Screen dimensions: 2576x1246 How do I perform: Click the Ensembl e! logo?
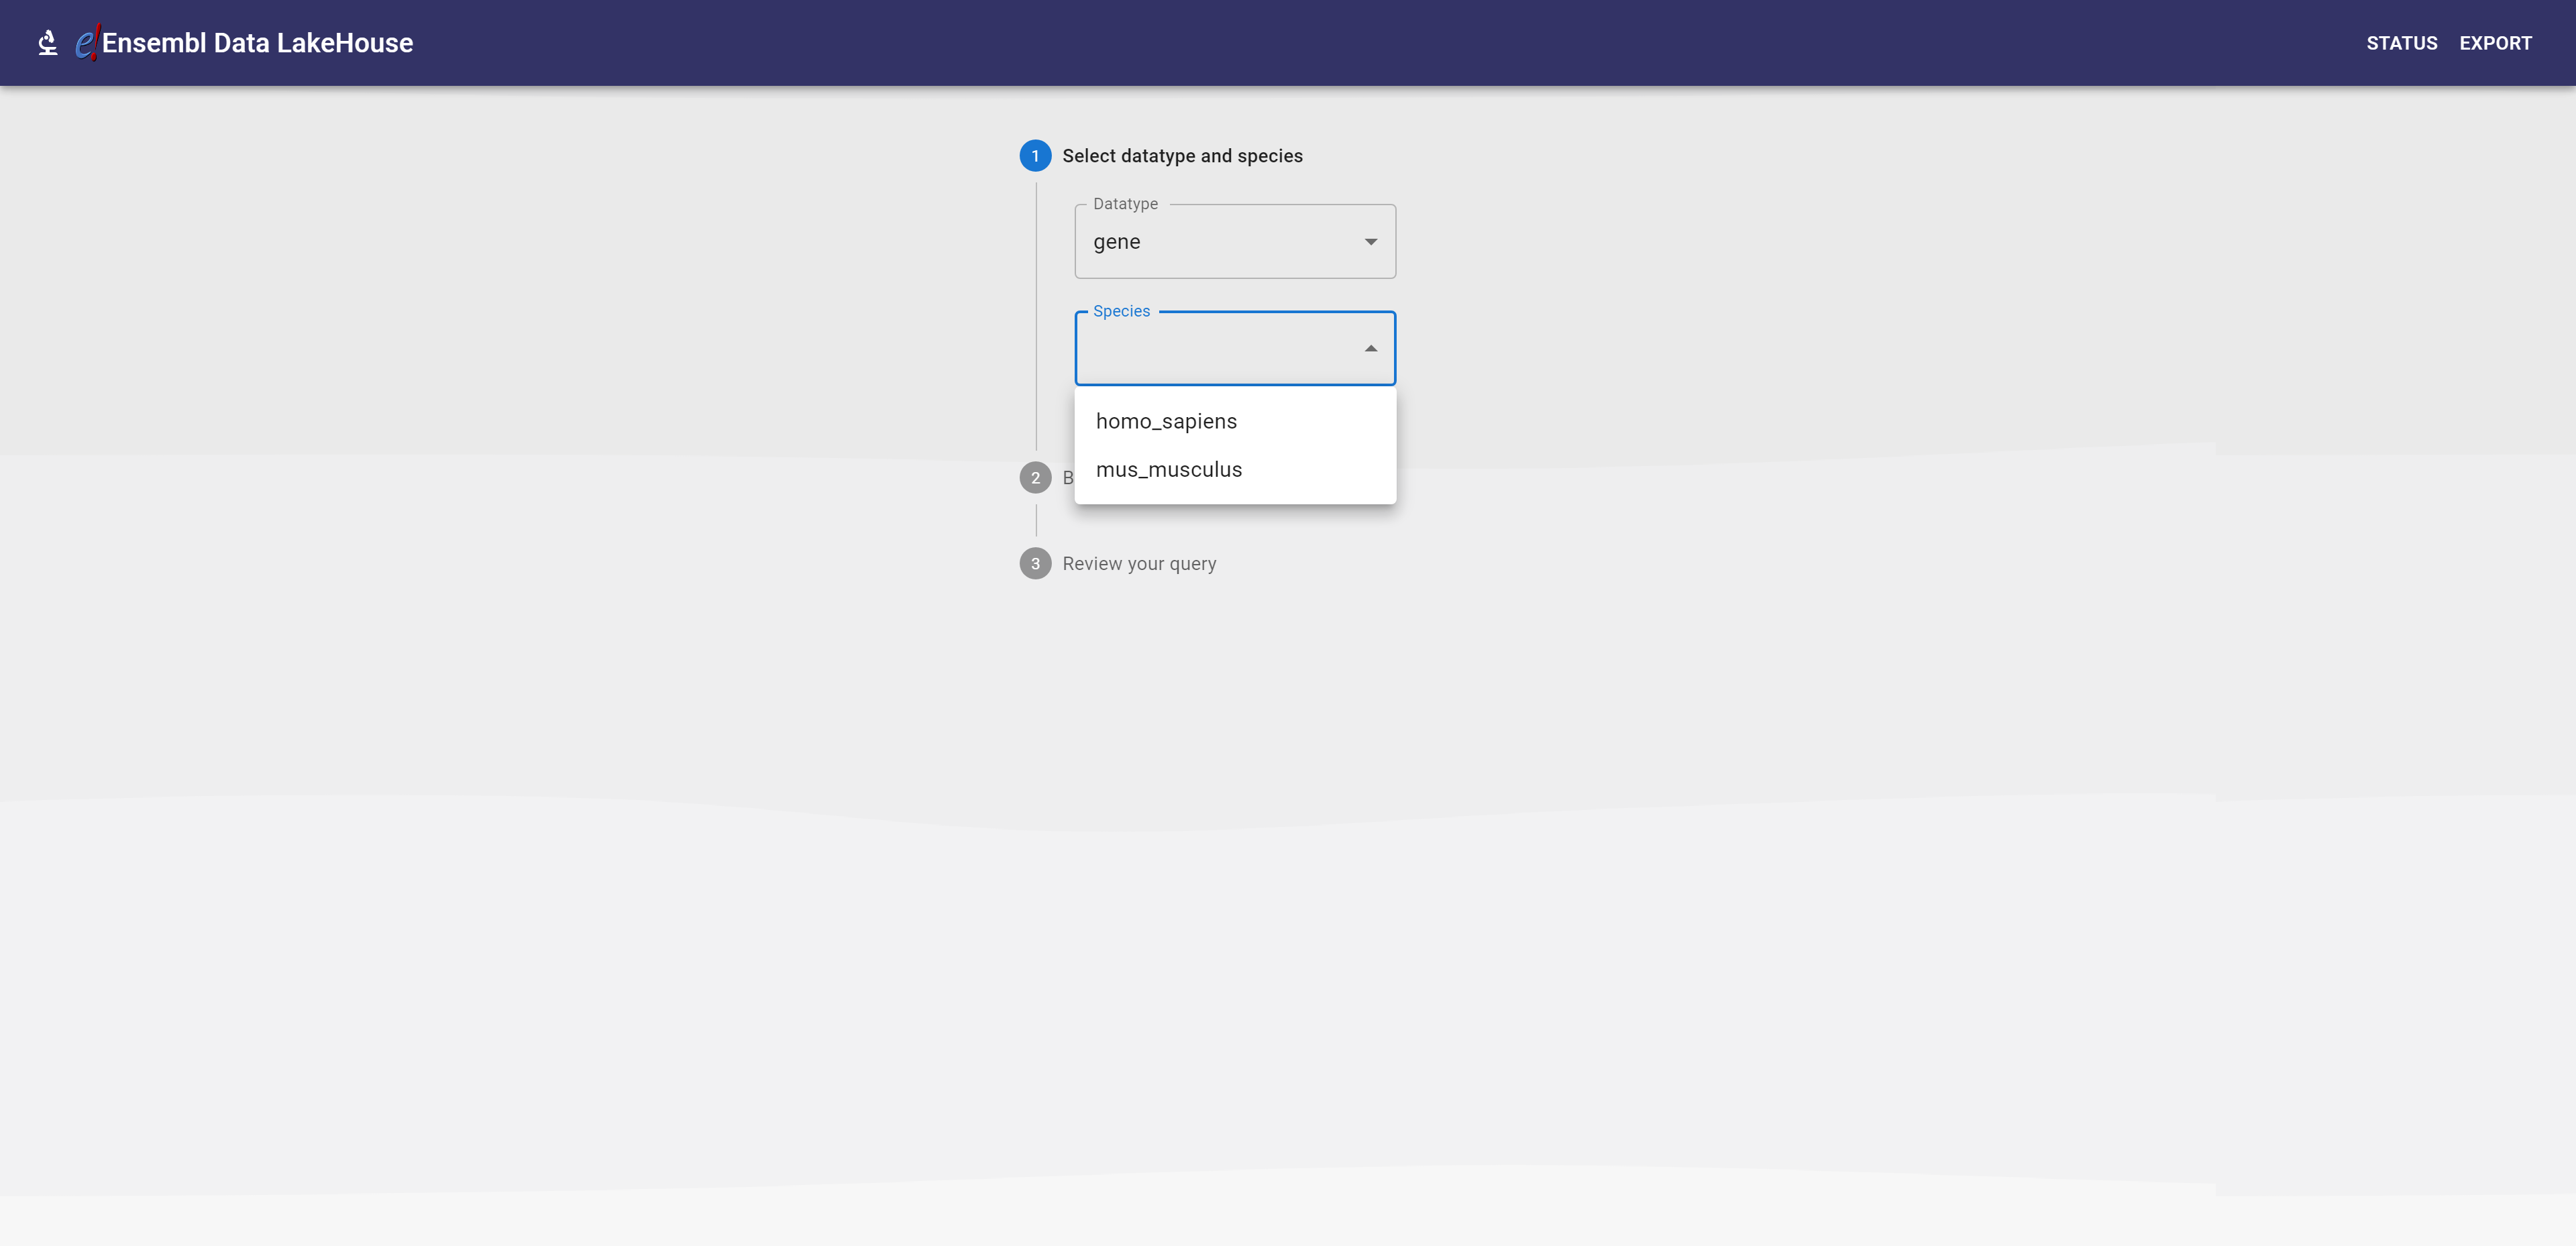[x=86, y=43]
